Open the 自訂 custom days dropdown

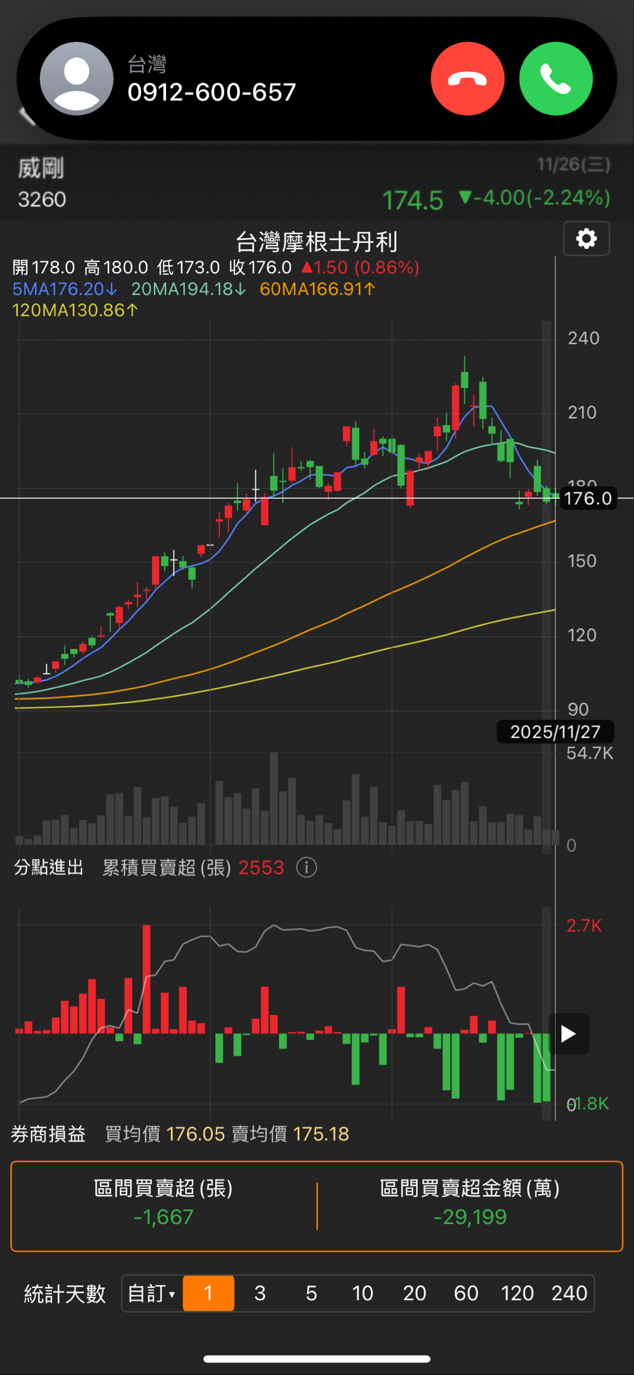pyautogui.click(x=152, y=1293)
